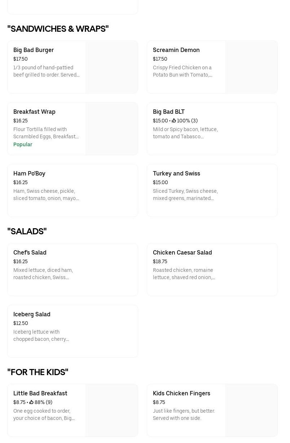Select the Breakfast Wrap picture placeholder

point(111,129)
